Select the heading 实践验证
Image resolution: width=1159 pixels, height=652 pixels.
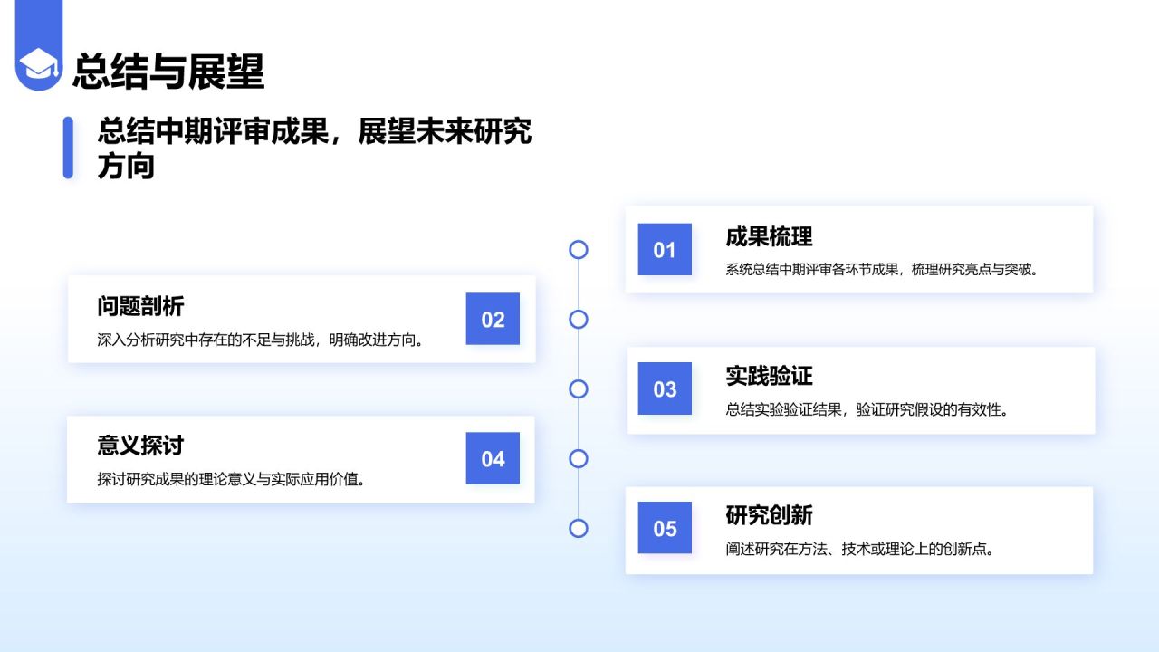(769, 376)
